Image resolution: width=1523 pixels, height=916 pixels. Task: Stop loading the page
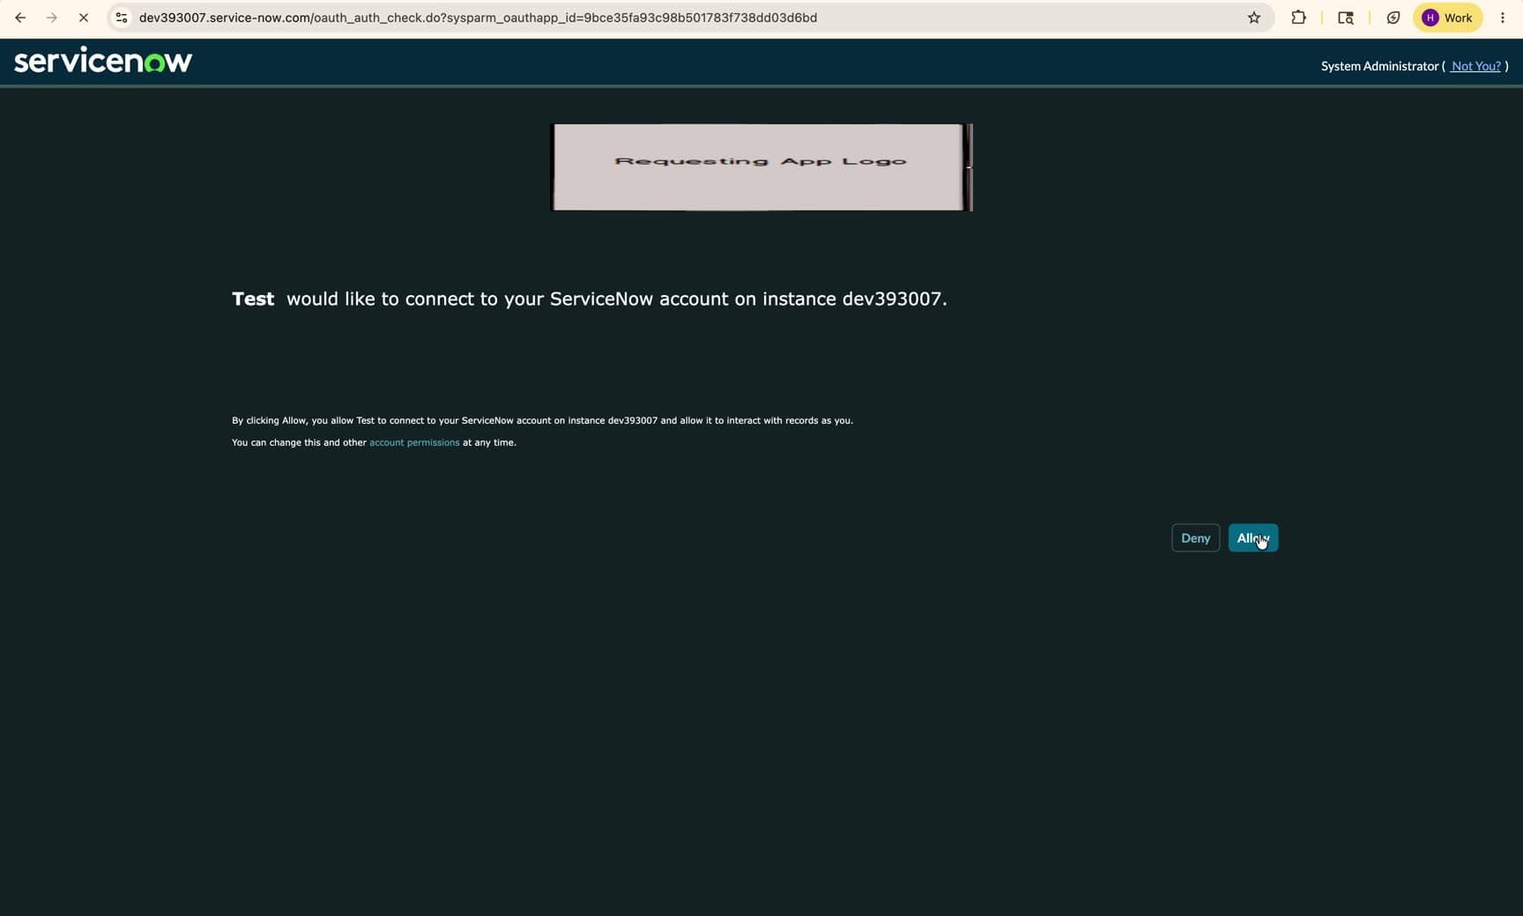[84, 18]
